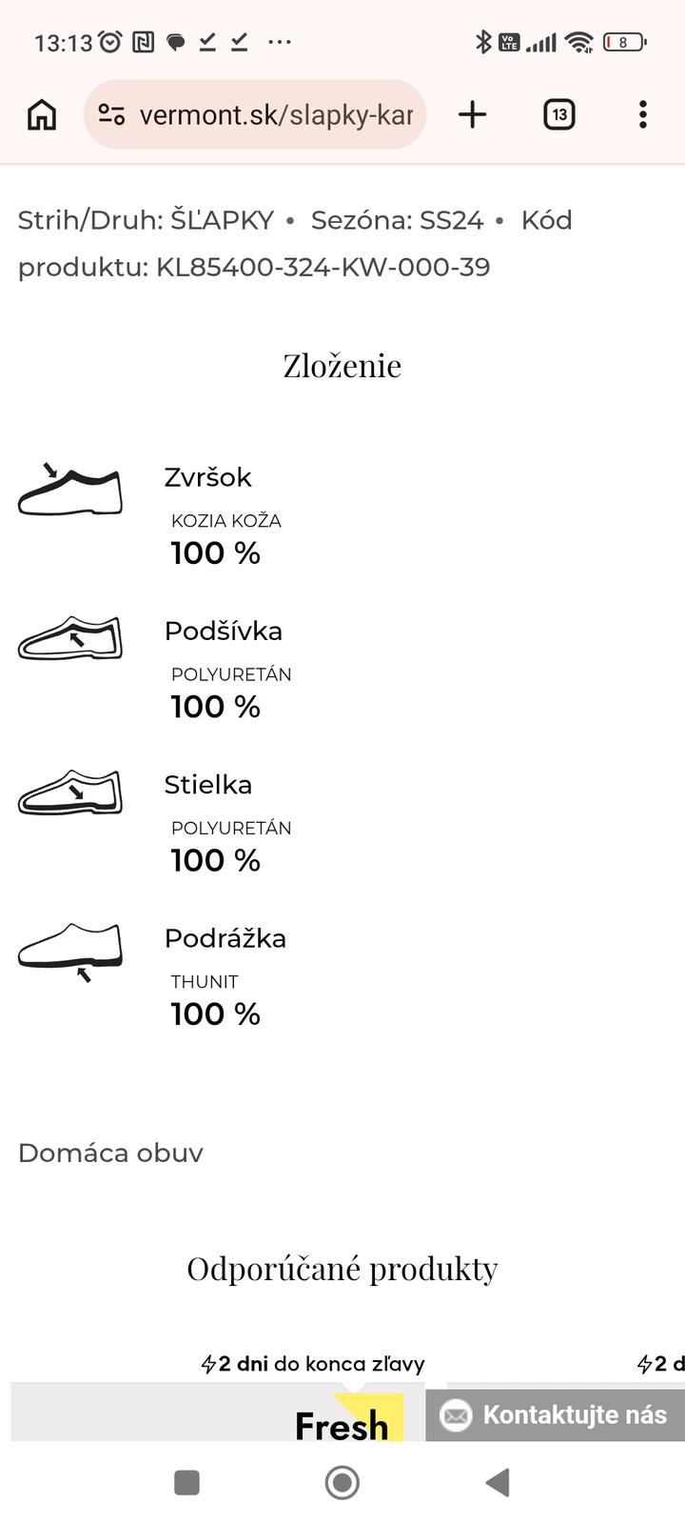The image size is (685, 1524).
Task: Open Chrome three-dot overflow menu
Action: tap(643, 115)
